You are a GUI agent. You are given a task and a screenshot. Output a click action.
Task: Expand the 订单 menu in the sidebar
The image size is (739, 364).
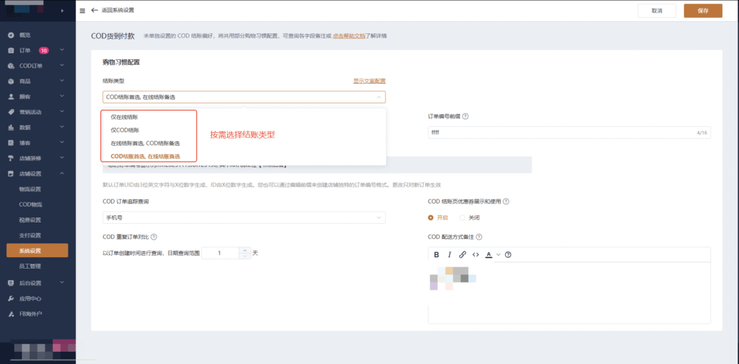coord(63,51)
